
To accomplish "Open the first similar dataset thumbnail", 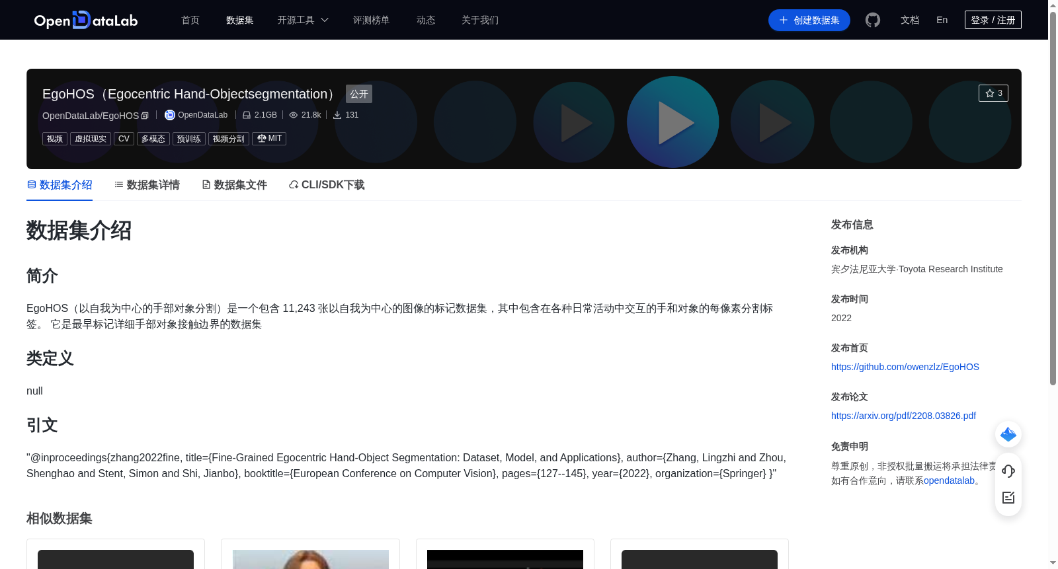I will 116,559.
